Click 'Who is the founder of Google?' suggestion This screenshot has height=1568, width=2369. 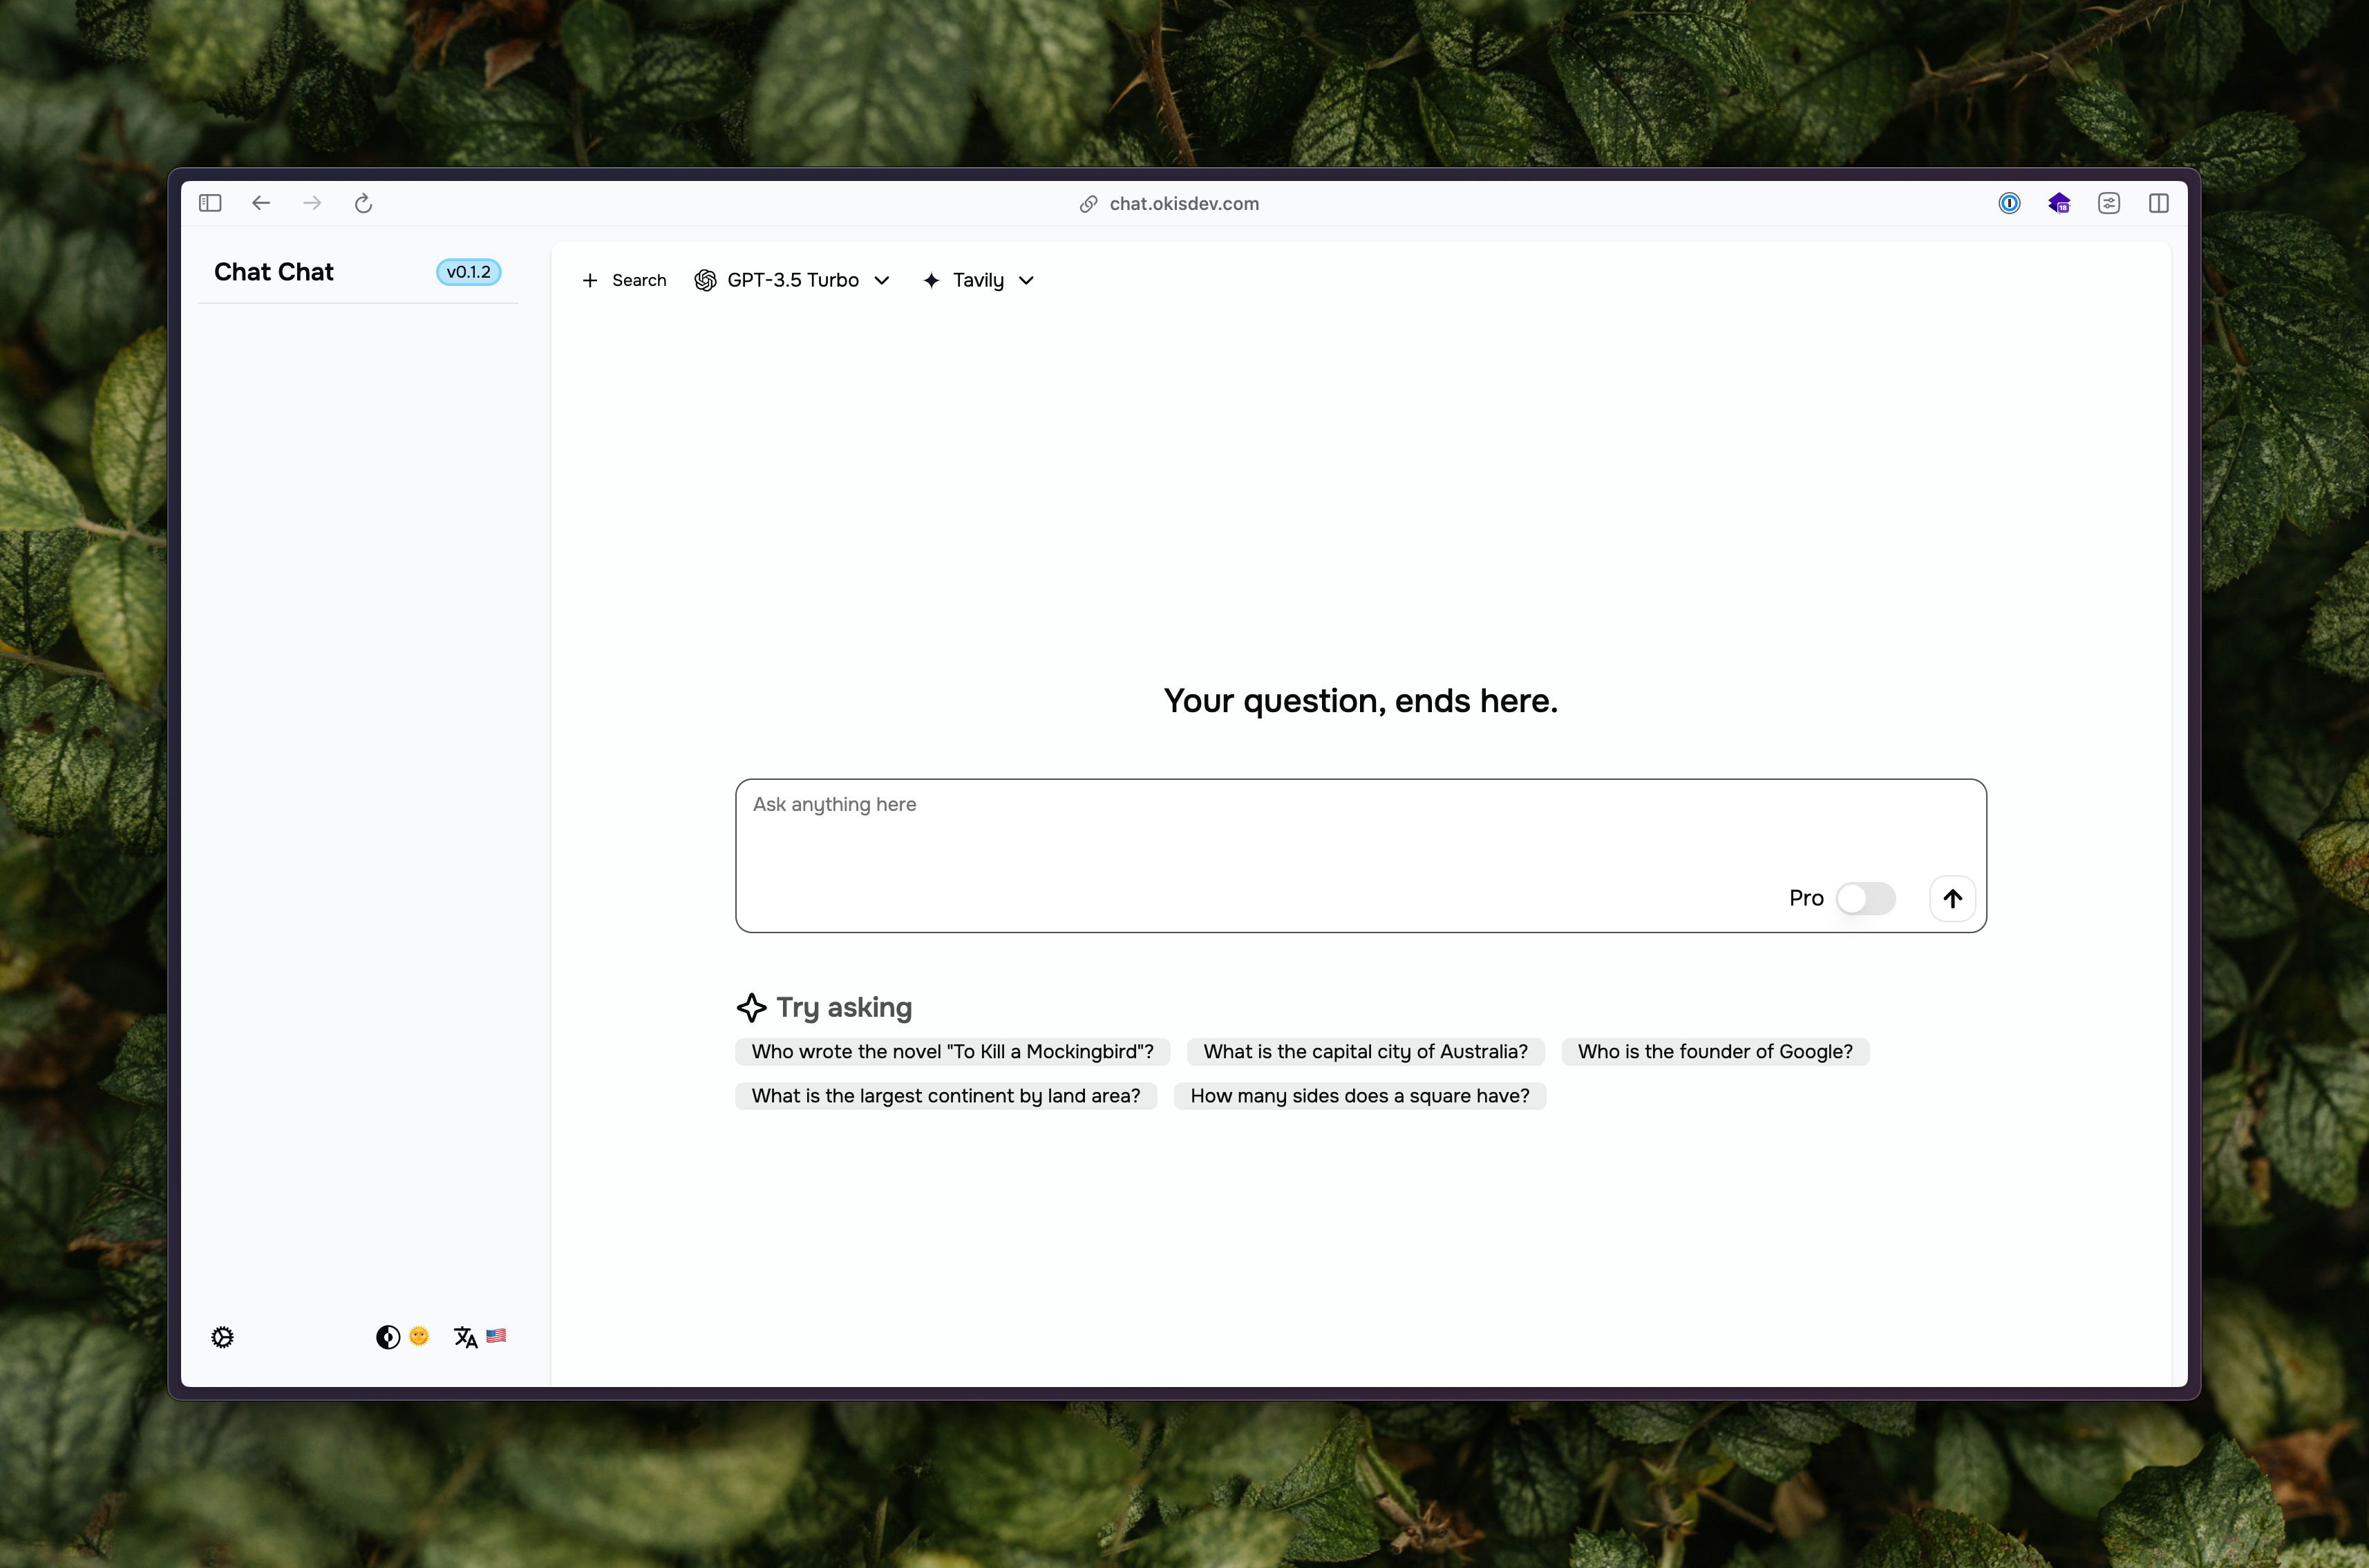1716,1050
